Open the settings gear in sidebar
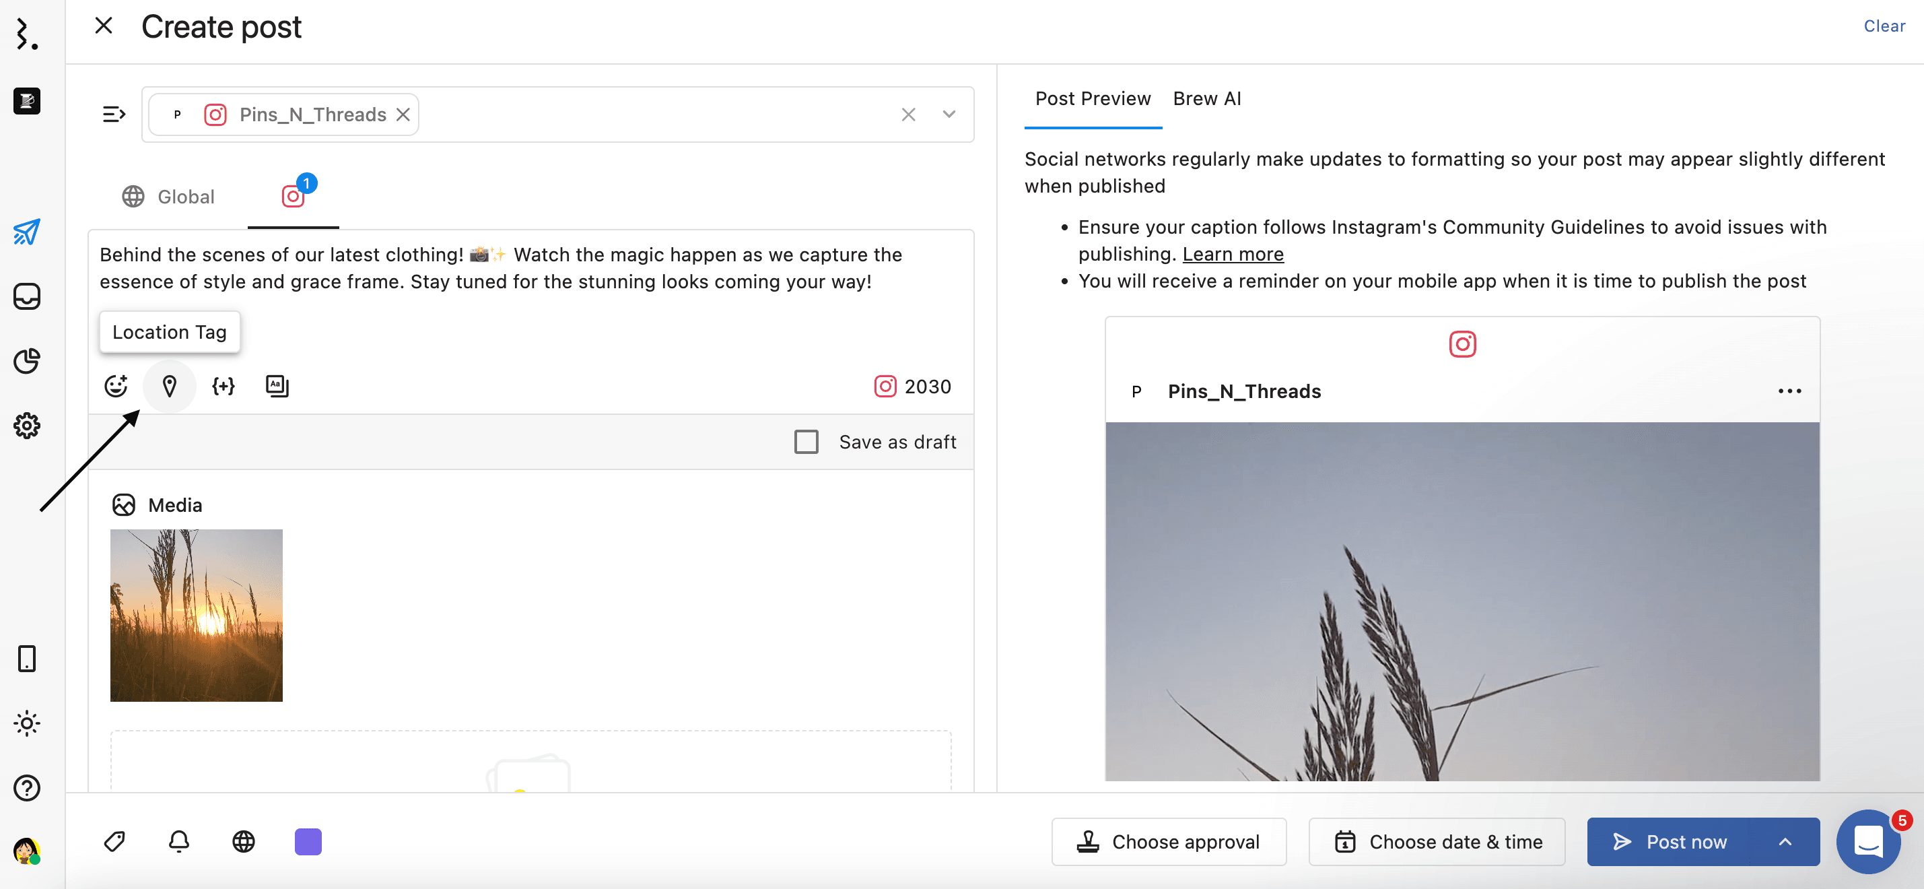The image size is (1924, 889). pyautogui.click(x=27, y=426)
